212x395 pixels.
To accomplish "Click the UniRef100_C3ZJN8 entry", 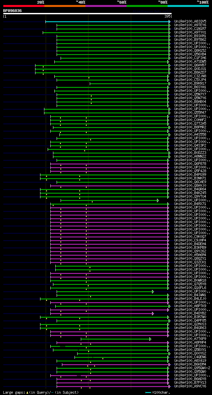I will click(190, 76).
